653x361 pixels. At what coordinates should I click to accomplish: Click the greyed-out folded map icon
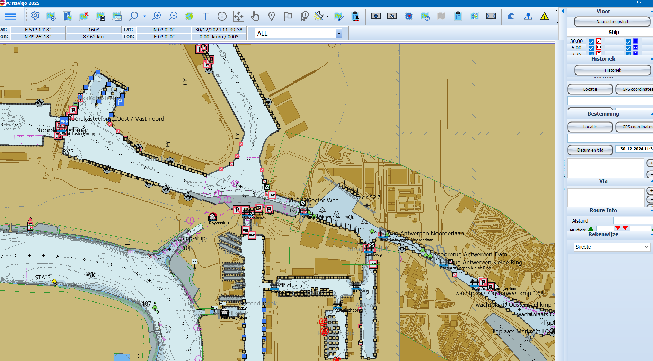pyautogui.click(x=441, y=16)
